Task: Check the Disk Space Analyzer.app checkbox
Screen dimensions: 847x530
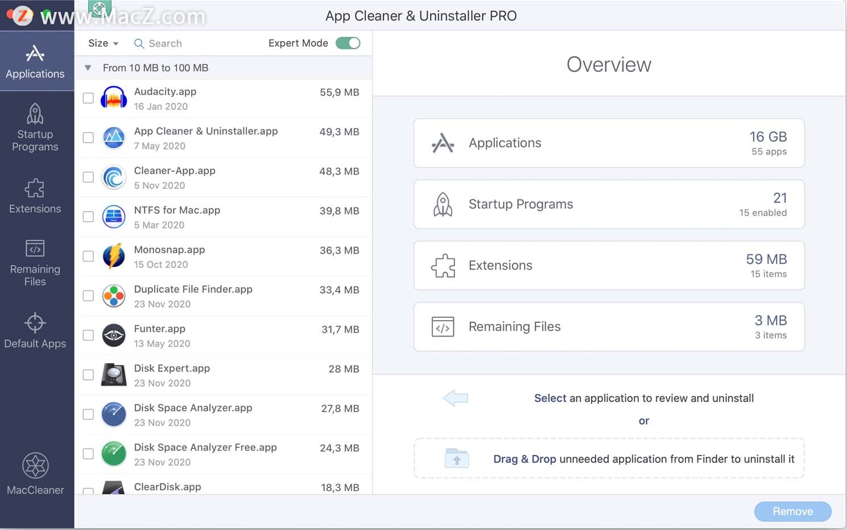Action: (x=88, y=415)
